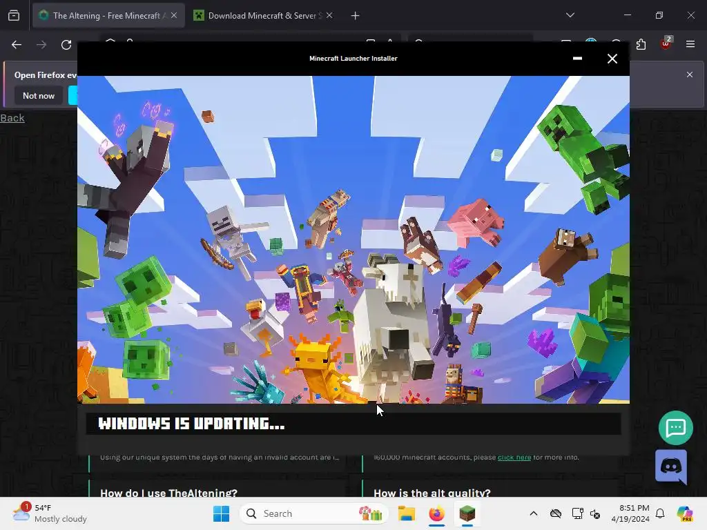Open the Firefox extensions puzzle icon
Image resolution: width=707 pixels, height=530 pixels.
point(641,44)
